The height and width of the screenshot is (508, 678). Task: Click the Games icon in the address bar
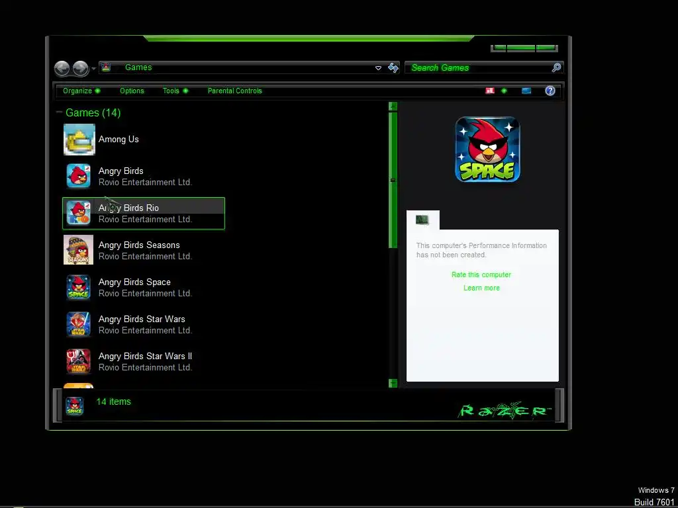[107, 67]
